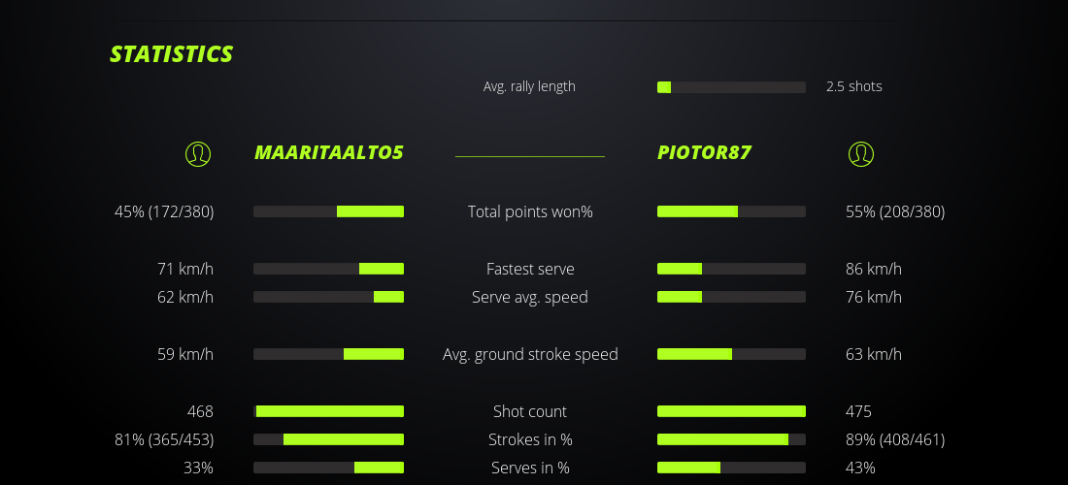Click PIOTOR87's avg. ground stroke speed bar
Viewport: 1068px width, 485px height.
(x=731, y=354)
